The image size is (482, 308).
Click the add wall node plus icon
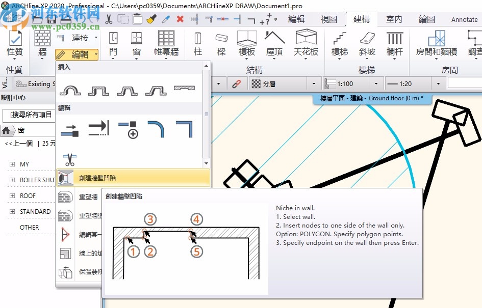pos(128,129)
